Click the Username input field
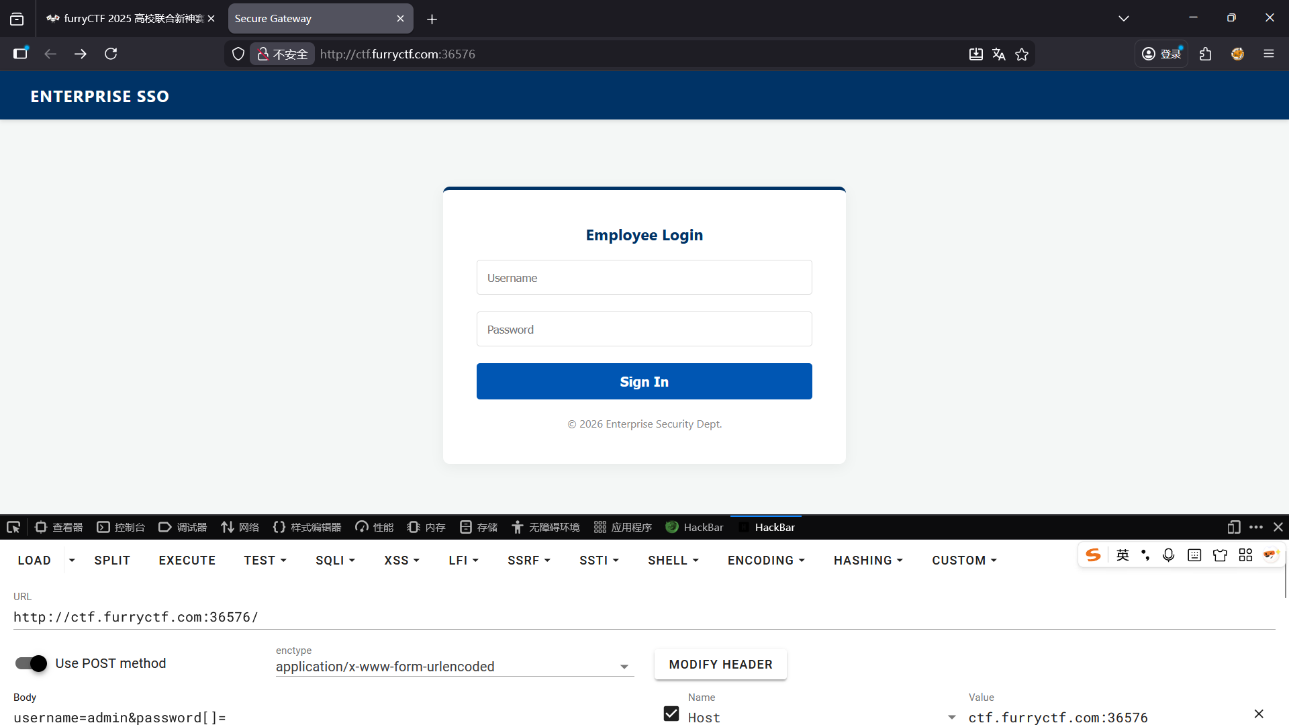 click(644, 278)
